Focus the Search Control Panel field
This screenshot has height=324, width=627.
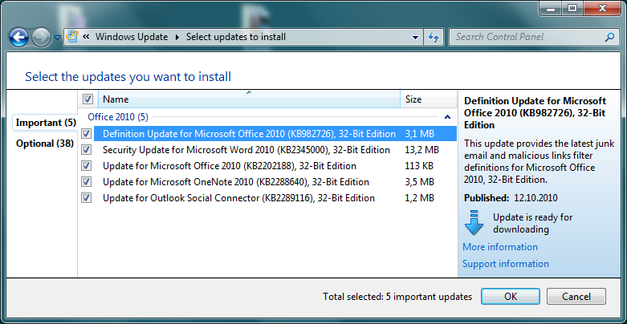click(533, 37)
